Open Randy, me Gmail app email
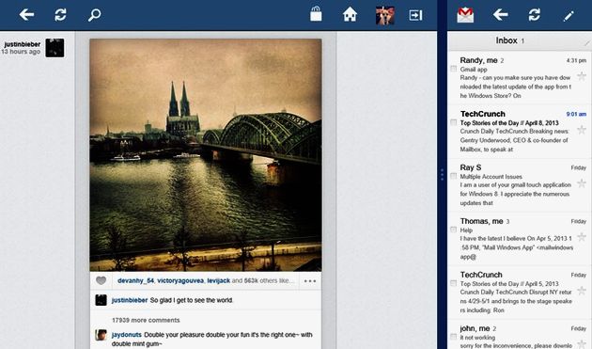The height and width of the screenshot is (349, 592). pos(519,78)
